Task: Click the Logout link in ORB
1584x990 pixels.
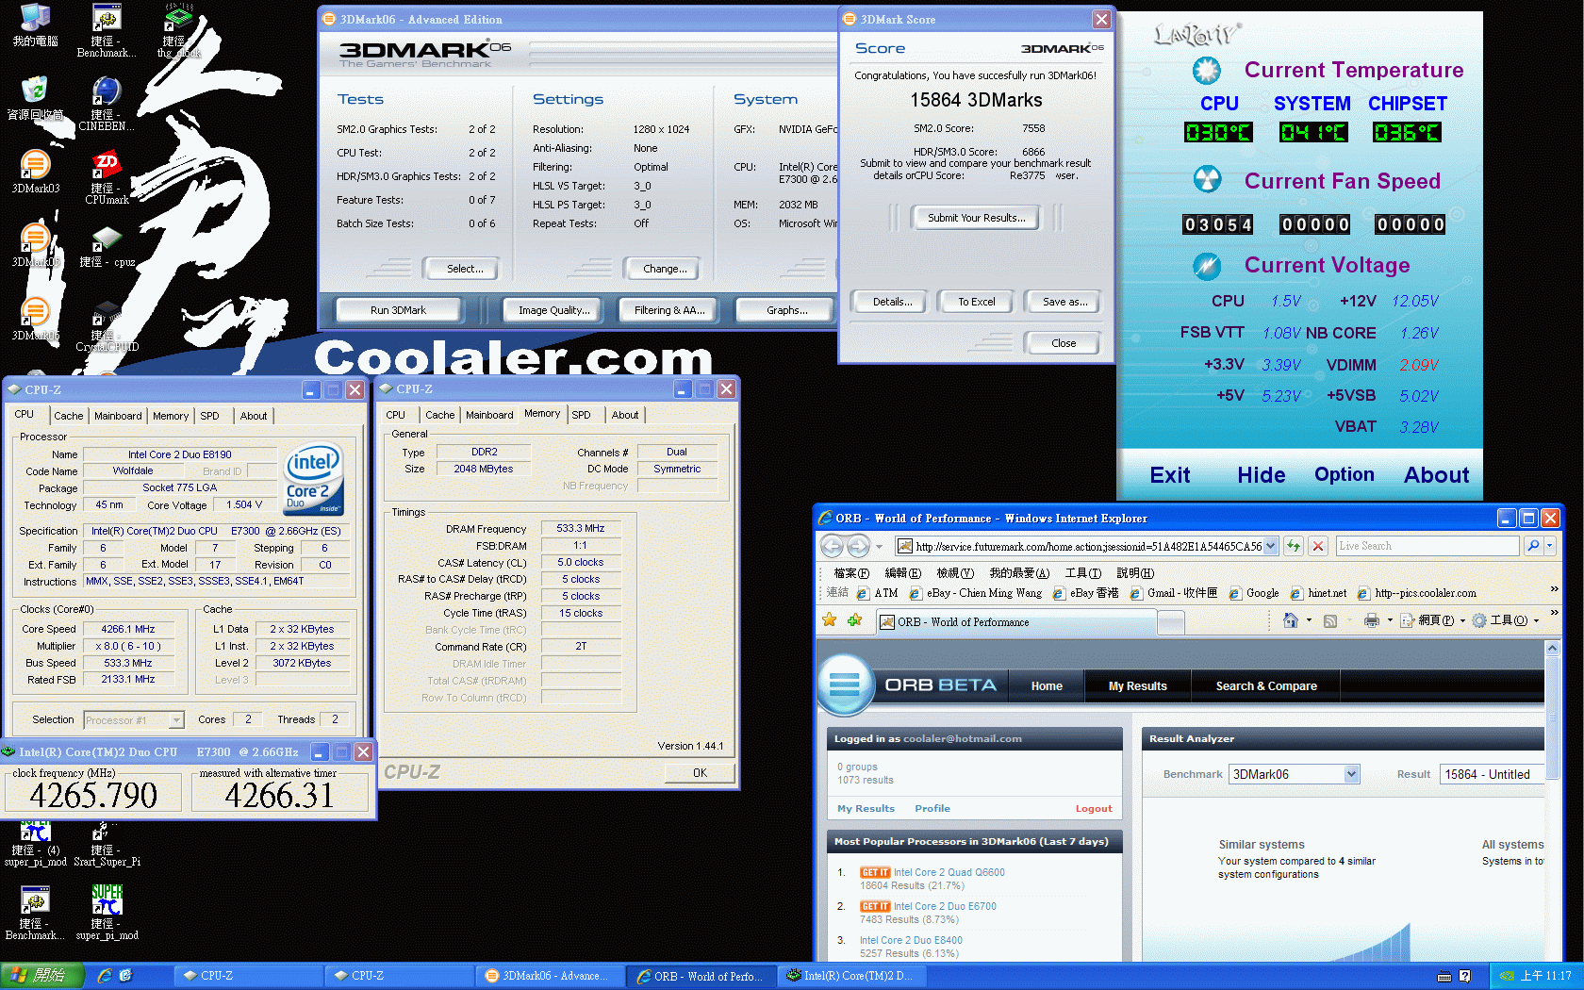Action: point(1094,809)
